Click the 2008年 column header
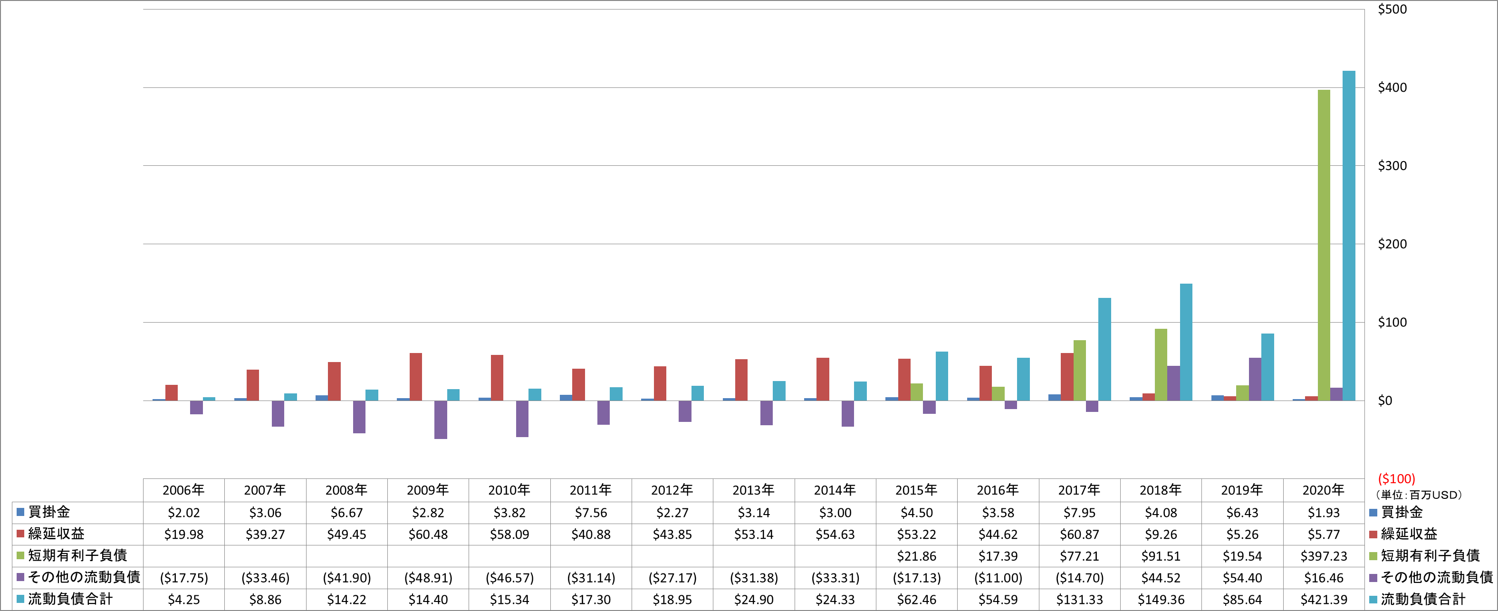 pos(346,490)
